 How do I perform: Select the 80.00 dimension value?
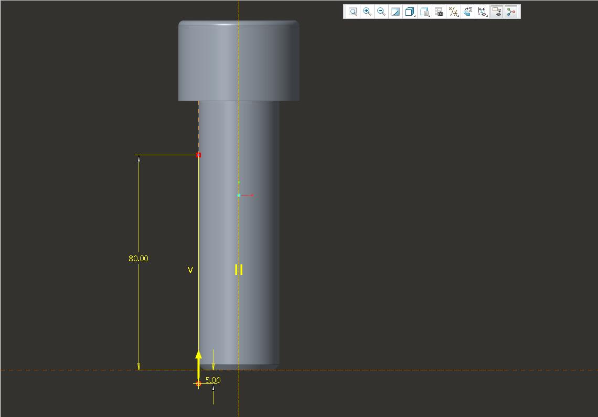[138, 258]
